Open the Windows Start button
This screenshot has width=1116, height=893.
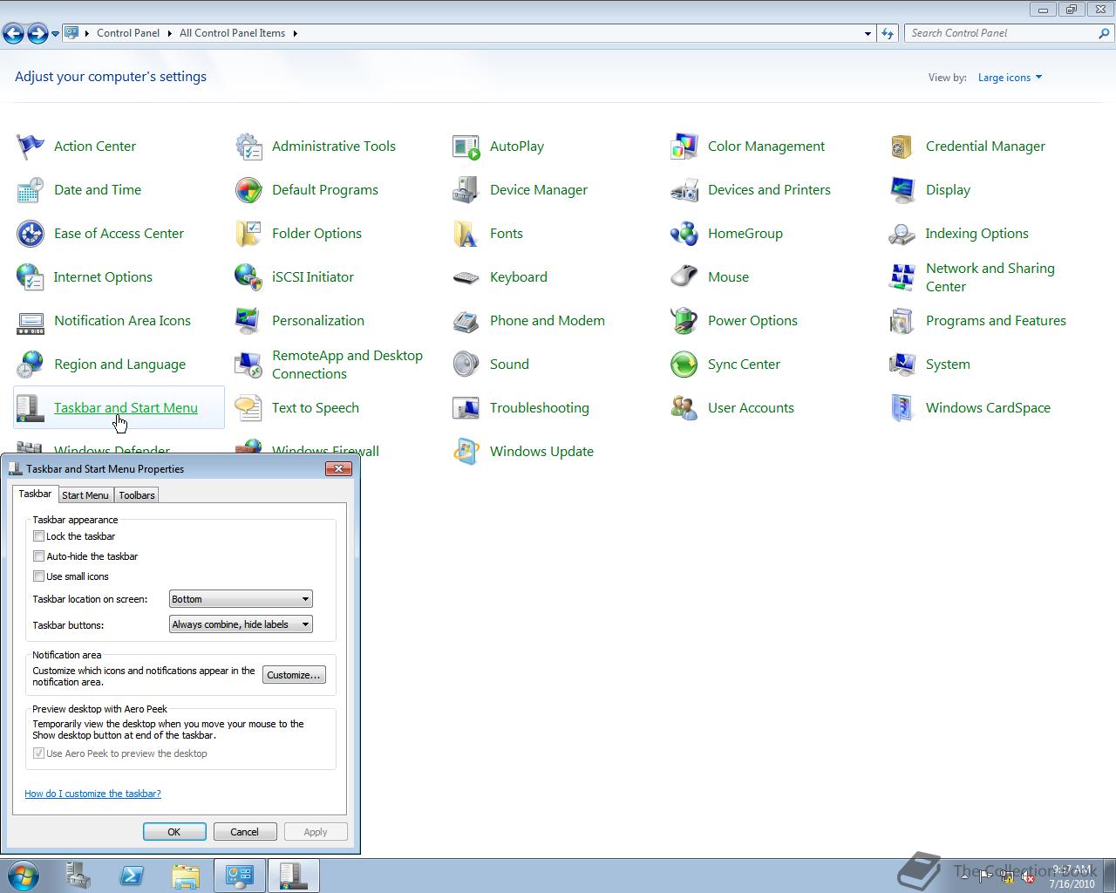[x=23, y=876]
